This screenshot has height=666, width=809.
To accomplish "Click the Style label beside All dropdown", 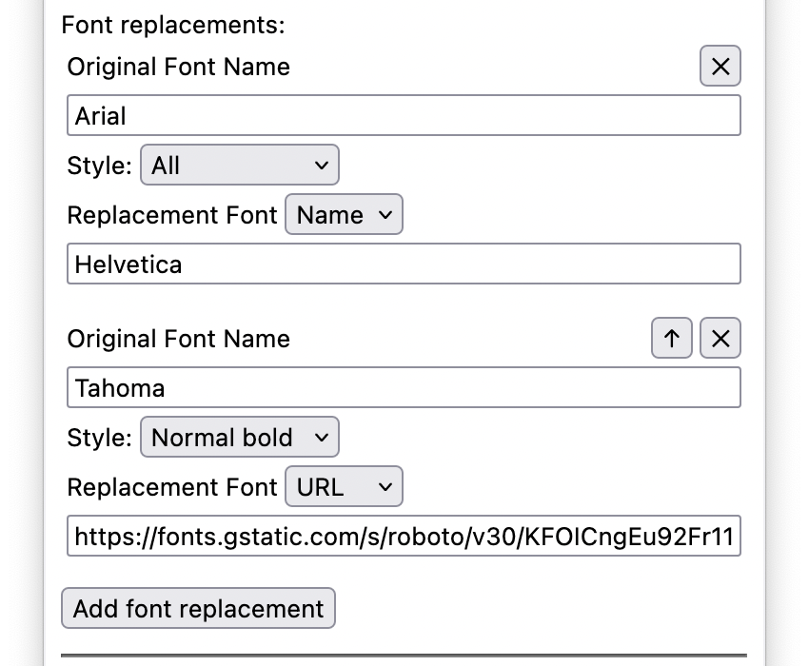I will click(99, 166).
